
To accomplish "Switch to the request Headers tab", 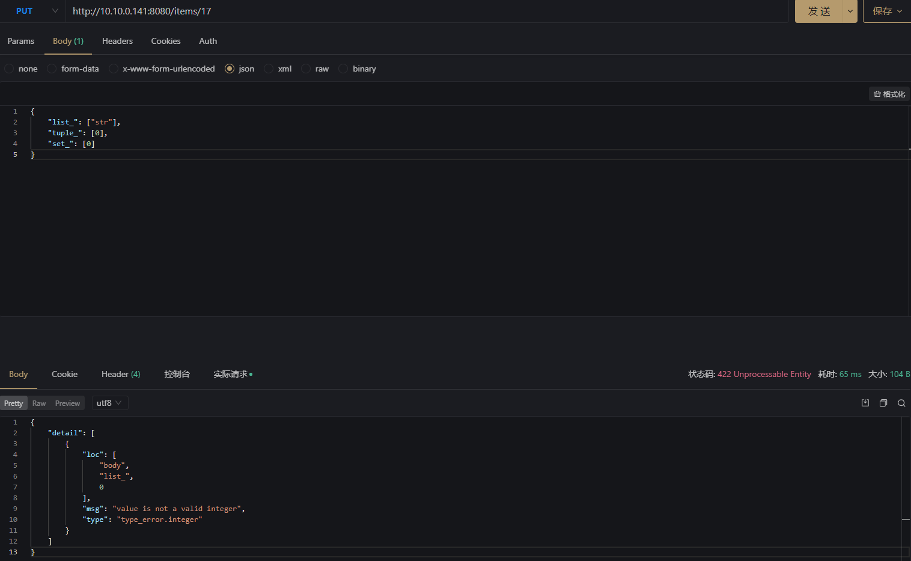I will (x=117, y=41).
